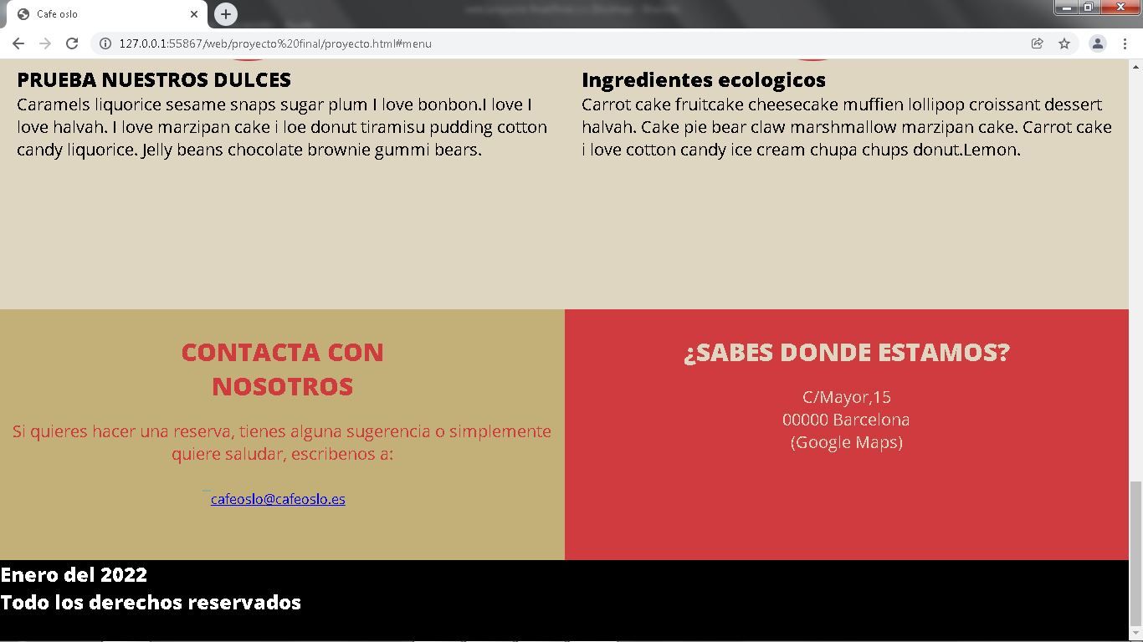Click the (Google Maps) text

tap(847, 442)
